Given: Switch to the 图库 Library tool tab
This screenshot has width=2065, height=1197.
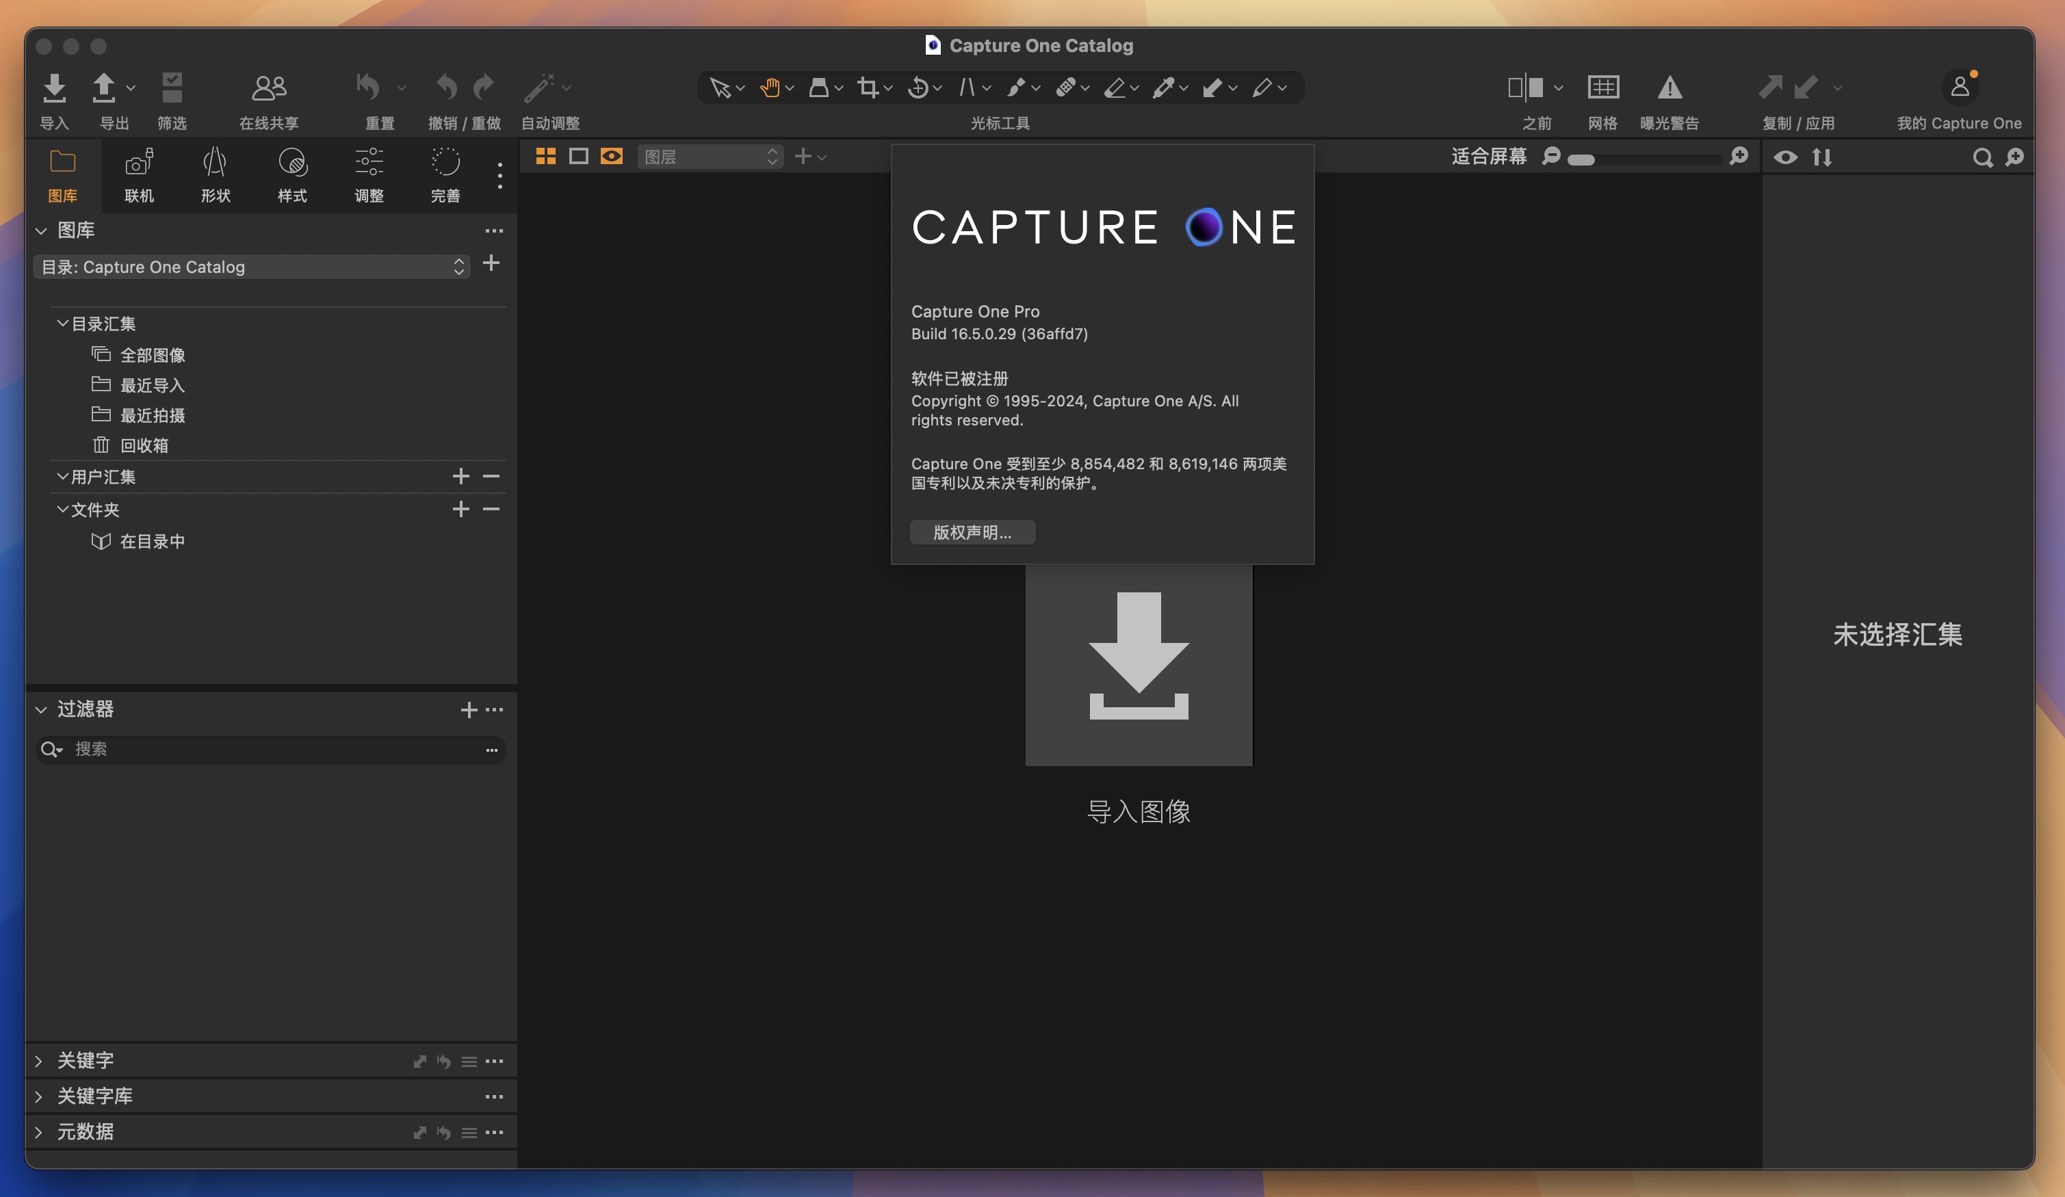Looking at the screenshot, I should click(63, 175).
